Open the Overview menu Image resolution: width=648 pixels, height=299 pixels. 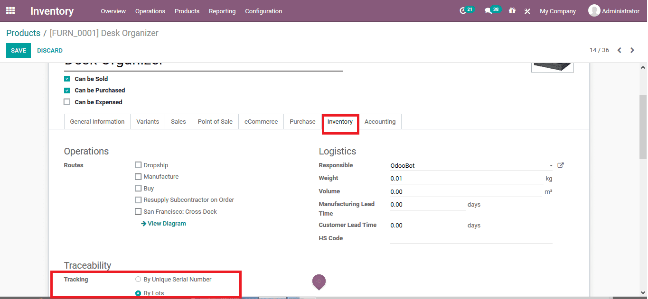[113, 11]
